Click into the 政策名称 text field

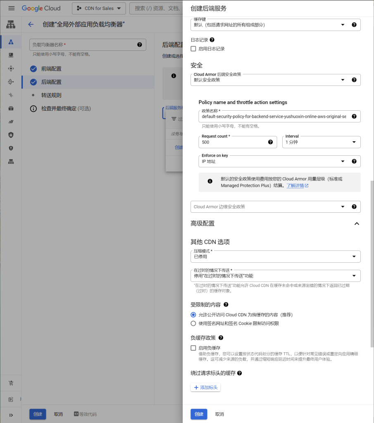273,116
